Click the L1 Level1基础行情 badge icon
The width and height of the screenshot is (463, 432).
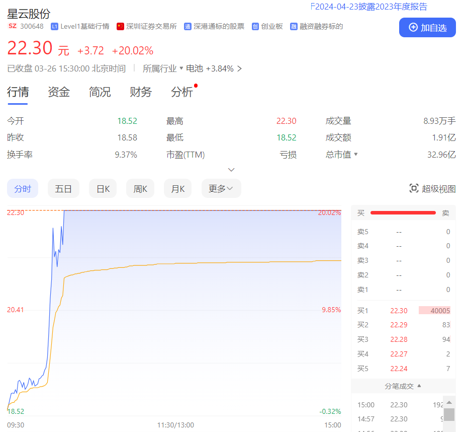point(54,27)
